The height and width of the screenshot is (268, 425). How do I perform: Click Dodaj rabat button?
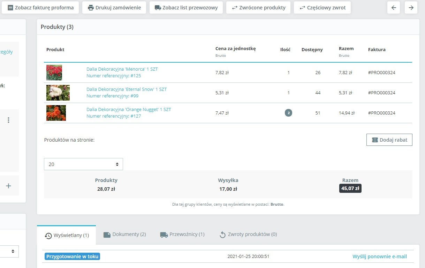389,140
